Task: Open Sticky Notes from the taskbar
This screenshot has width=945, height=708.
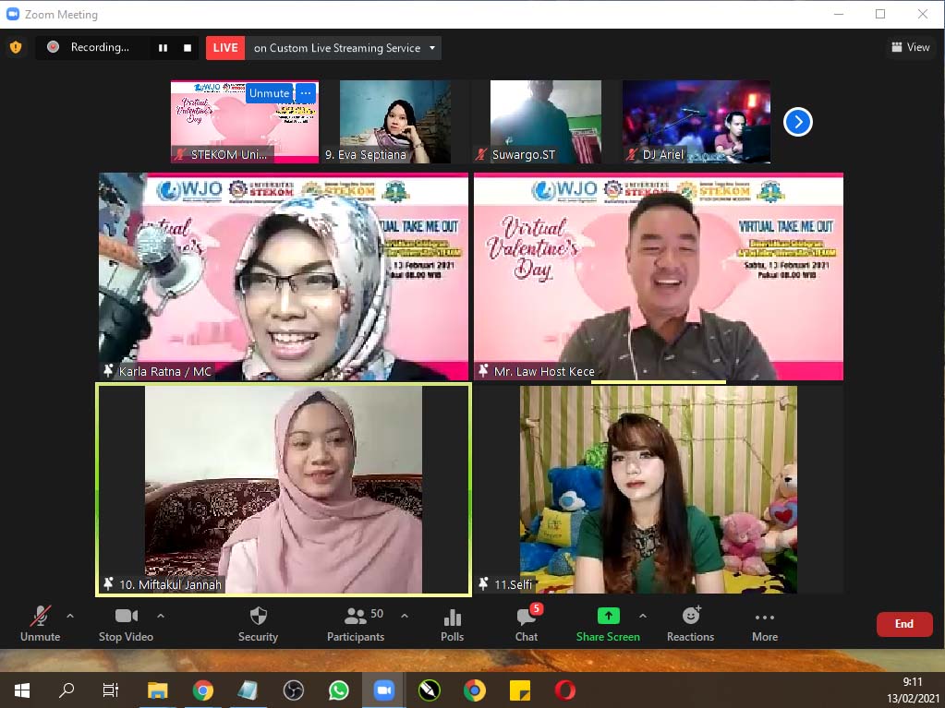Action: (519, 690)
